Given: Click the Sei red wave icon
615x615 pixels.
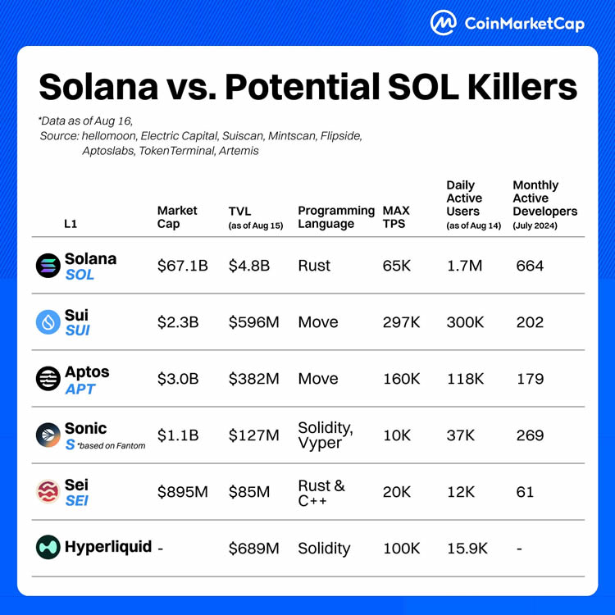Looking at the screenshot, I should [48, 491].
